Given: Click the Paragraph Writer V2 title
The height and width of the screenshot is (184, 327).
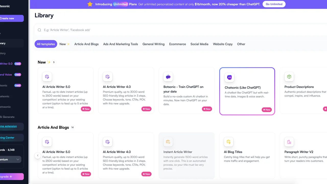Looking at the screenshot, I should coord(299,152).
